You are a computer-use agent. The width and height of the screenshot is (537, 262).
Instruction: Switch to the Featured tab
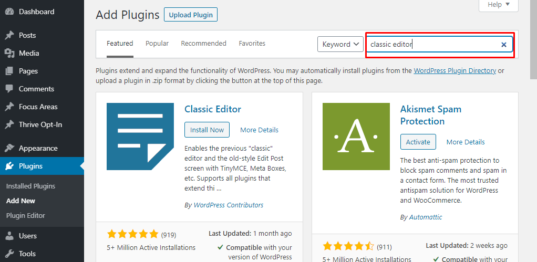(120, 44)
